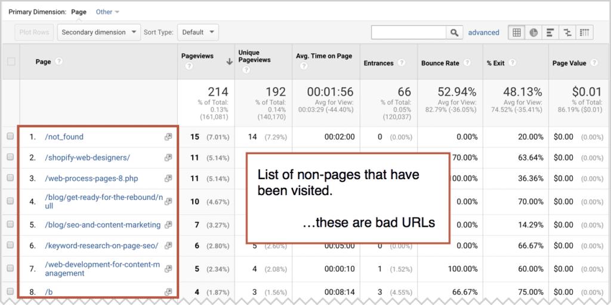Sort by % Exit column
This screenshot has width=611, height=305.
[x=496, y=63]
